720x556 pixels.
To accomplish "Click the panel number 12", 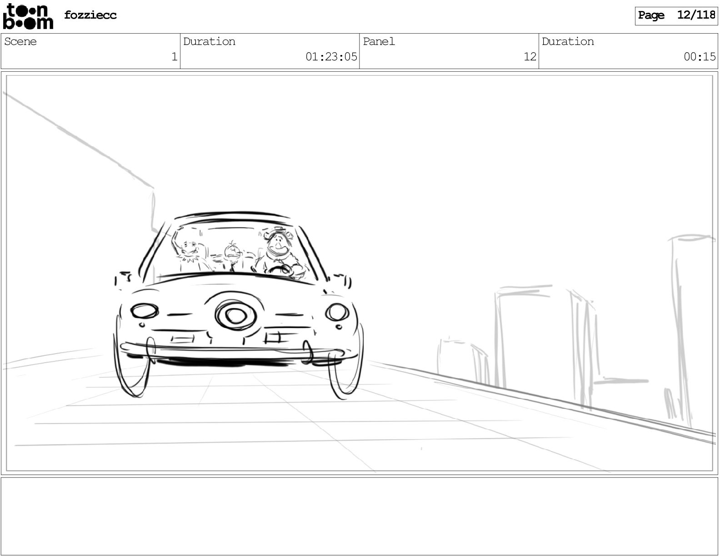I will pos(530,57).
